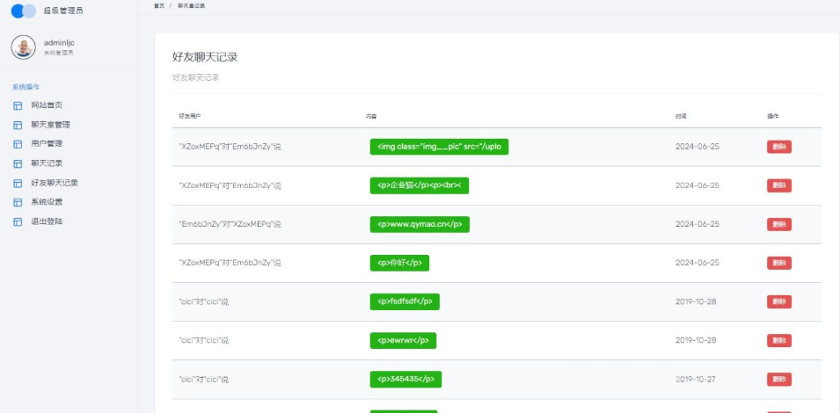This screenshot has width=840, height=413.
Task: Click 聊天室记录 breadcrumb link
Action: tap(191, 5)
